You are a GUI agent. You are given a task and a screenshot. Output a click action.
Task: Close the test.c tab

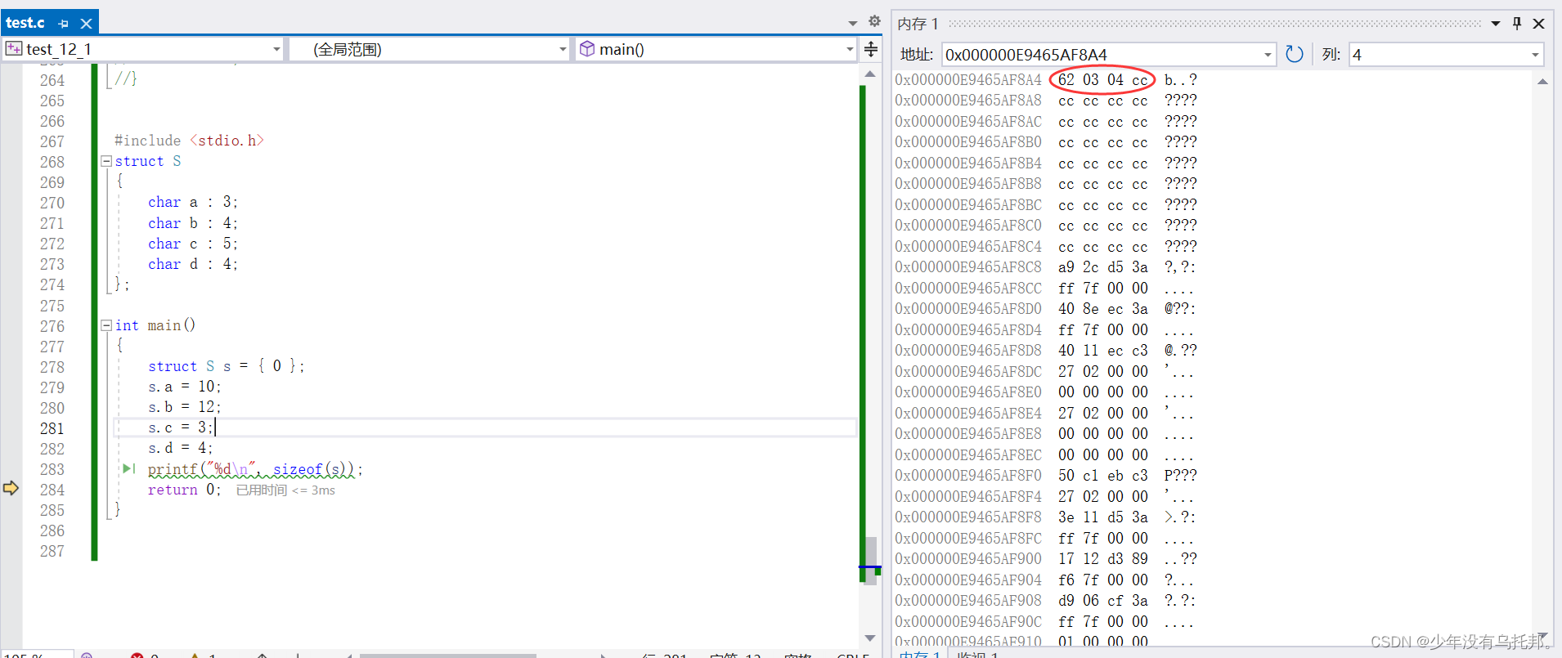86,24
